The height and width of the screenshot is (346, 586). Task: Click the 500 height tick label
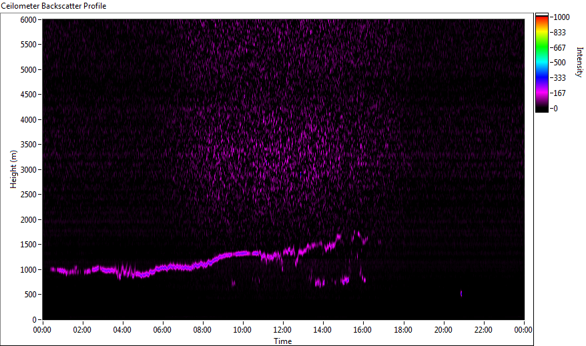pyautogui.click(x=30, y=295)
